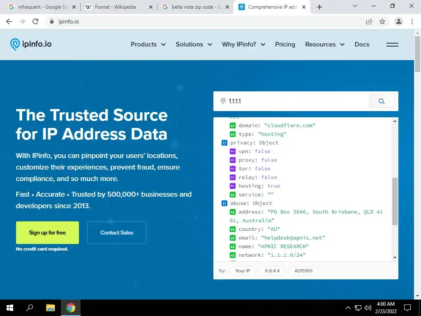
Task: Open a new tab with plus button
Action: [319, 7]
